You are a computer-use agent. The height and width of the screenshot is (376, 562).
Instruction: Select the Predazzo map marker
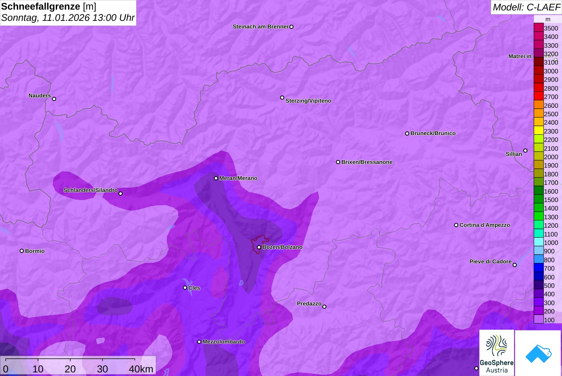(324, 307)
